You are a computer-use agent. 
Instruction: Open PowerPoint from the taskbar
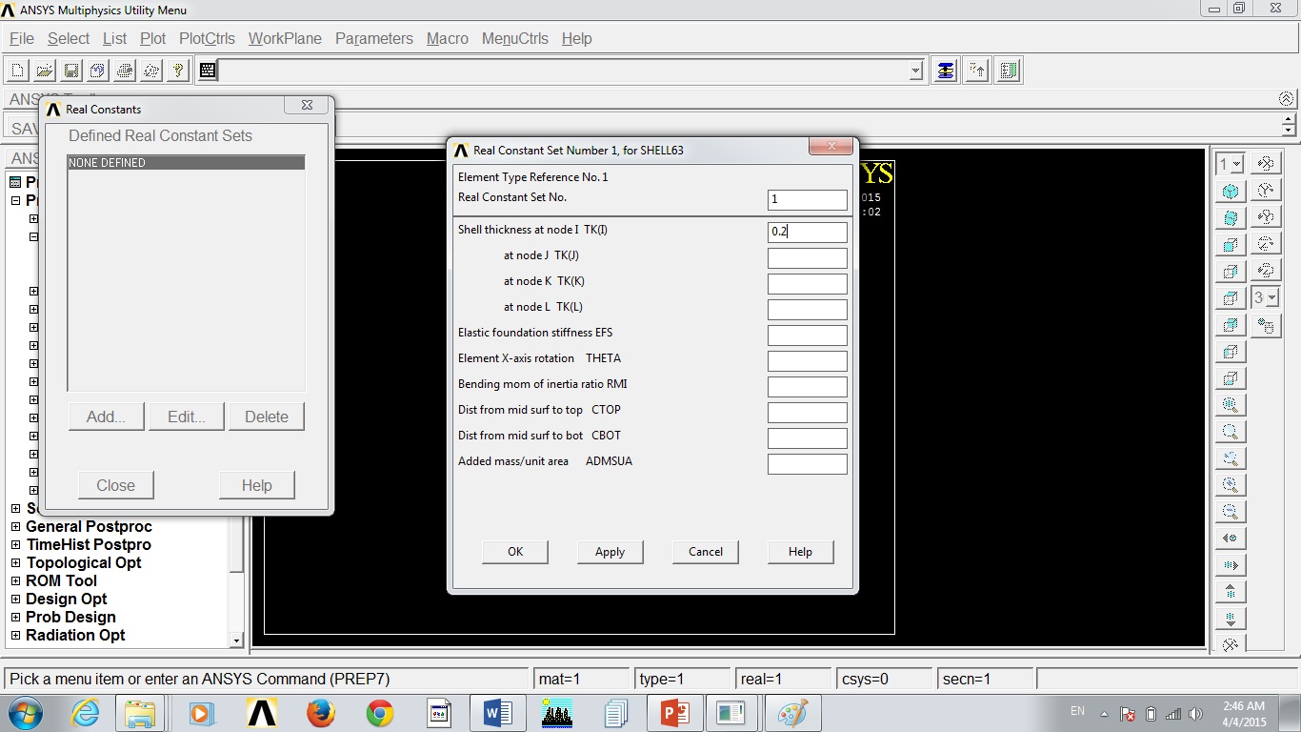coord(675,713)
